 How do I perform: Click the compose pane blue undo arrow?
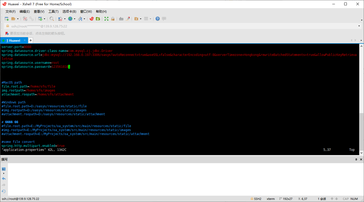(4, 179)
